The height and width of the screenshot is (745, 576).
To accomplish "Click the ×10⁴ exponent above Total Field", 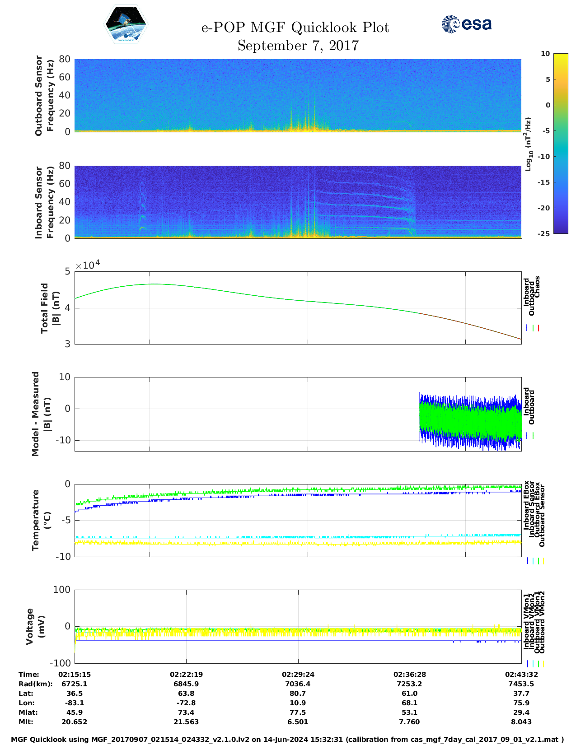I will [x=88, y=265].
